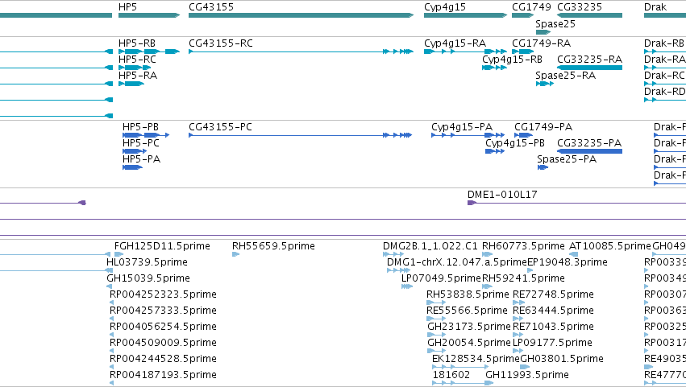Click the LP07049.5prime EST
Screen dimensions: 686x387
pos(407,287)
